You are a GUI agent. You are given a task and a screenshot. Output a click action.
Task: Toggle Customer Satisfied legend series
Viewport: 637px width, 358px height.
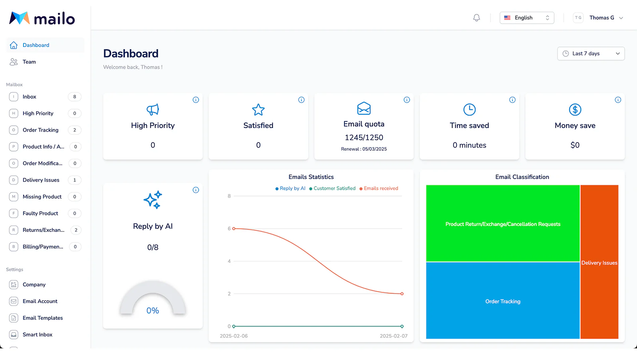pyautogui.click(x=332, y=189)
